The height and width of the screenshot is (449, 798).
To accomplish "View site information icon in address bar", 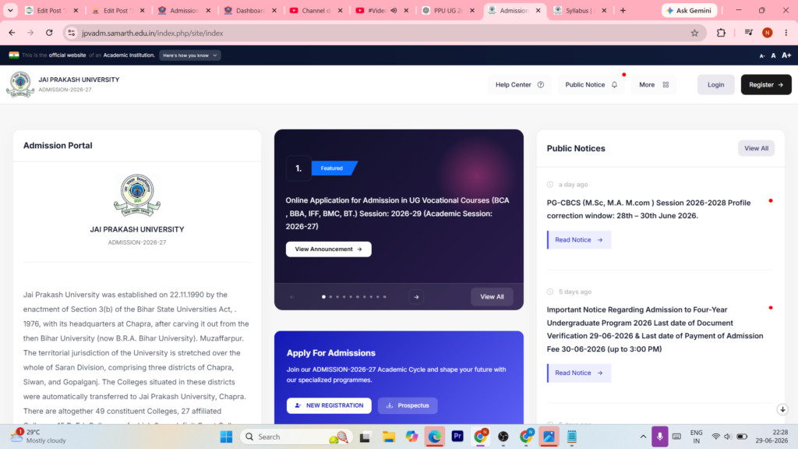I will point(71,33).
